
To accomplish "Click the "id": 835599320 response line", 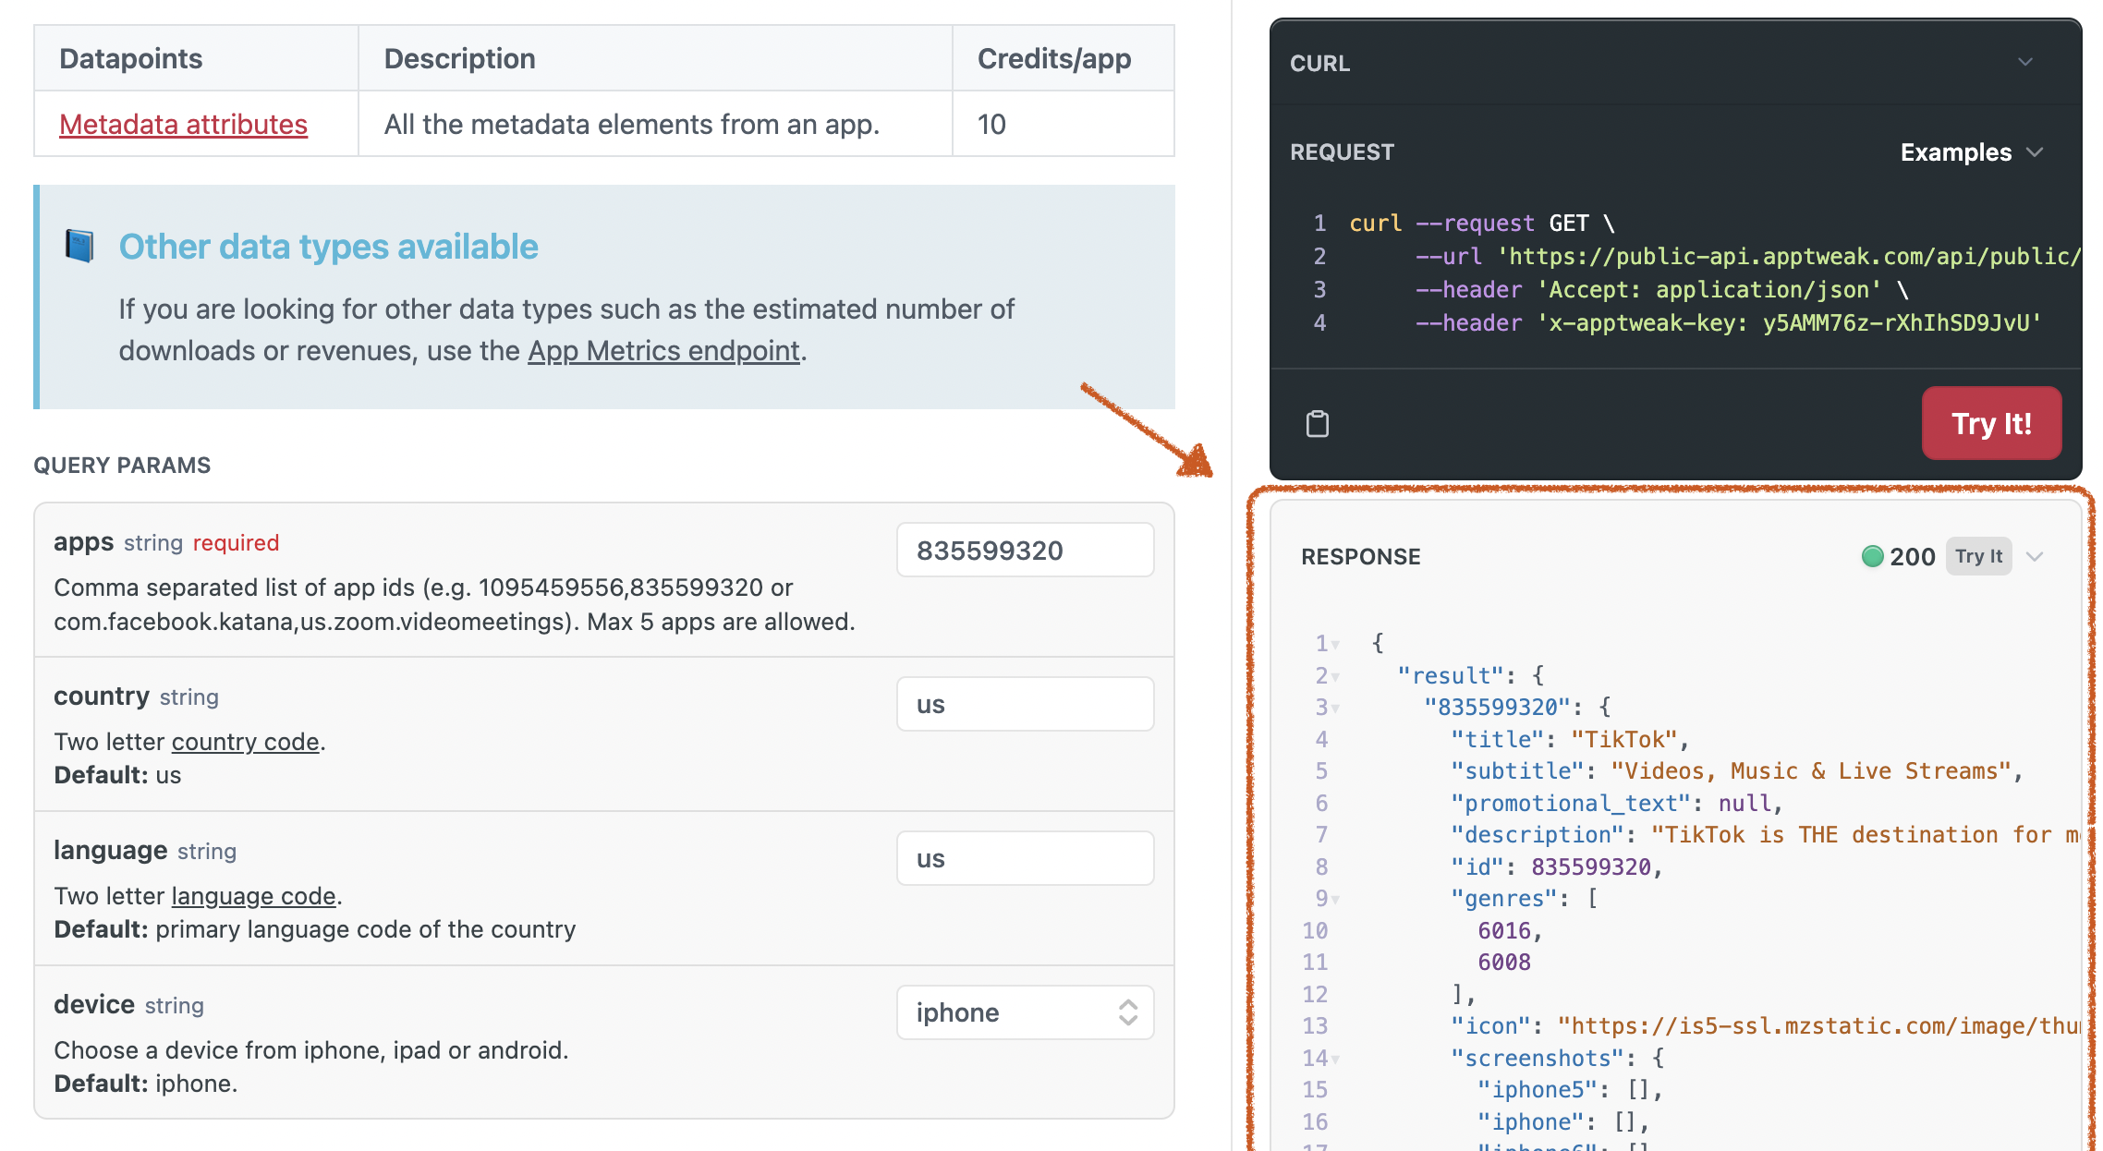I will (1556, 867).
